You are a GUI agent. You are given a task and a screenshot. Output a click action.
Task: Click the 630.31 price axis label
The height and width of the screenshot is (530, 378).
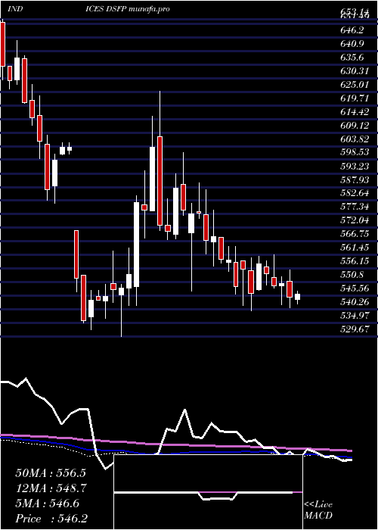(355, 70)
